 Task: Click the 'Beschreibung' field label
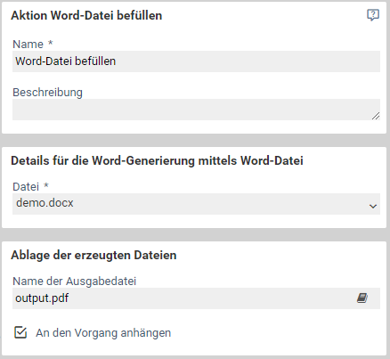[47, 93]
